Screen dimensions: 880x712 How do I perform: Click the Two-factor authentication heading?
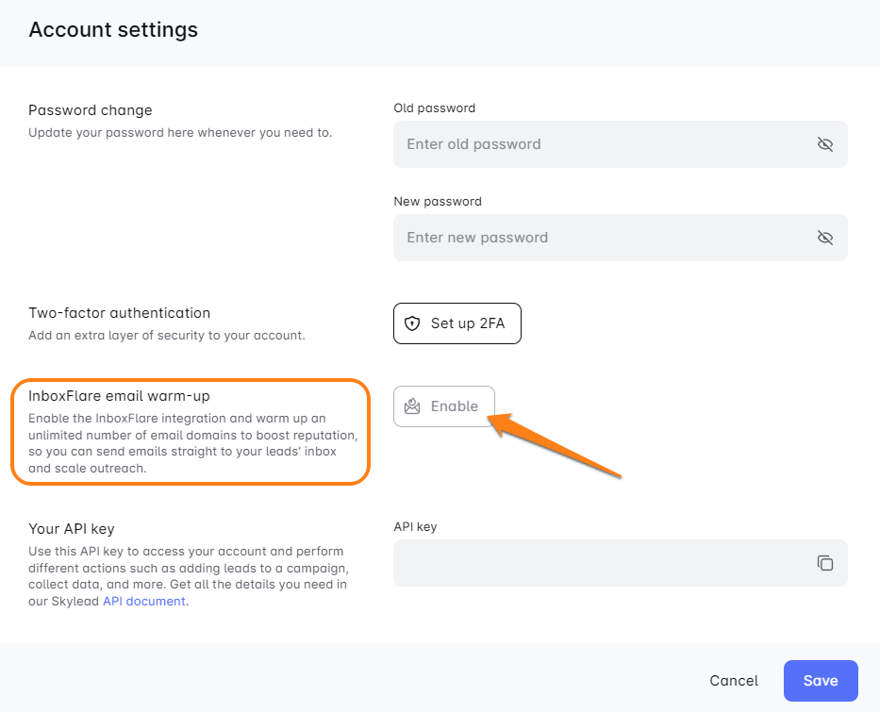click(120, 313)
